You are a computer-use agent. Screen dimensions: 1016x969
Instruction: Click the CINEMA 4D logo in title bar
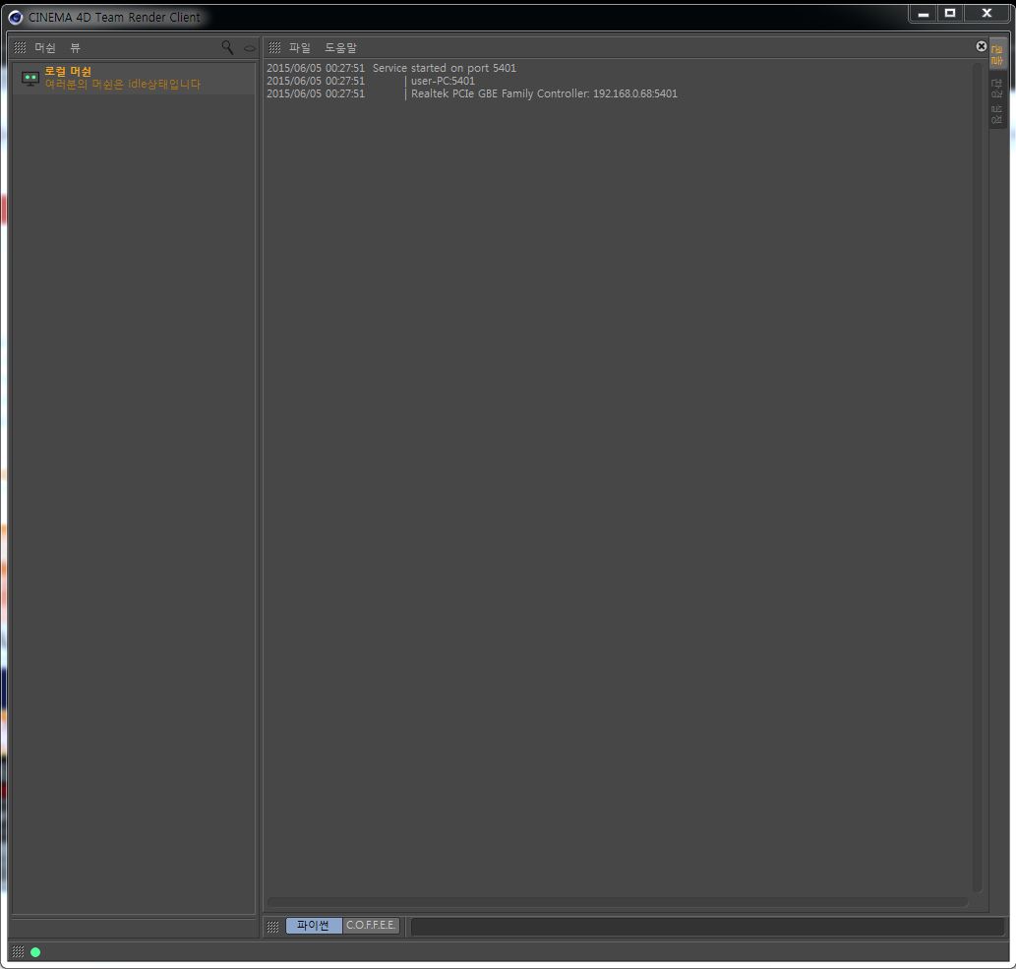[16, 18]
